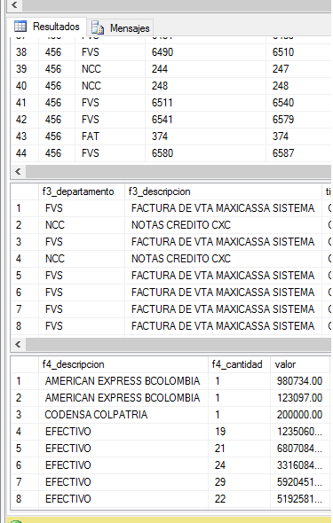Click cantidad 21 in third grid
Viewport: 333px width, 523px height.
tap(240, 449)
